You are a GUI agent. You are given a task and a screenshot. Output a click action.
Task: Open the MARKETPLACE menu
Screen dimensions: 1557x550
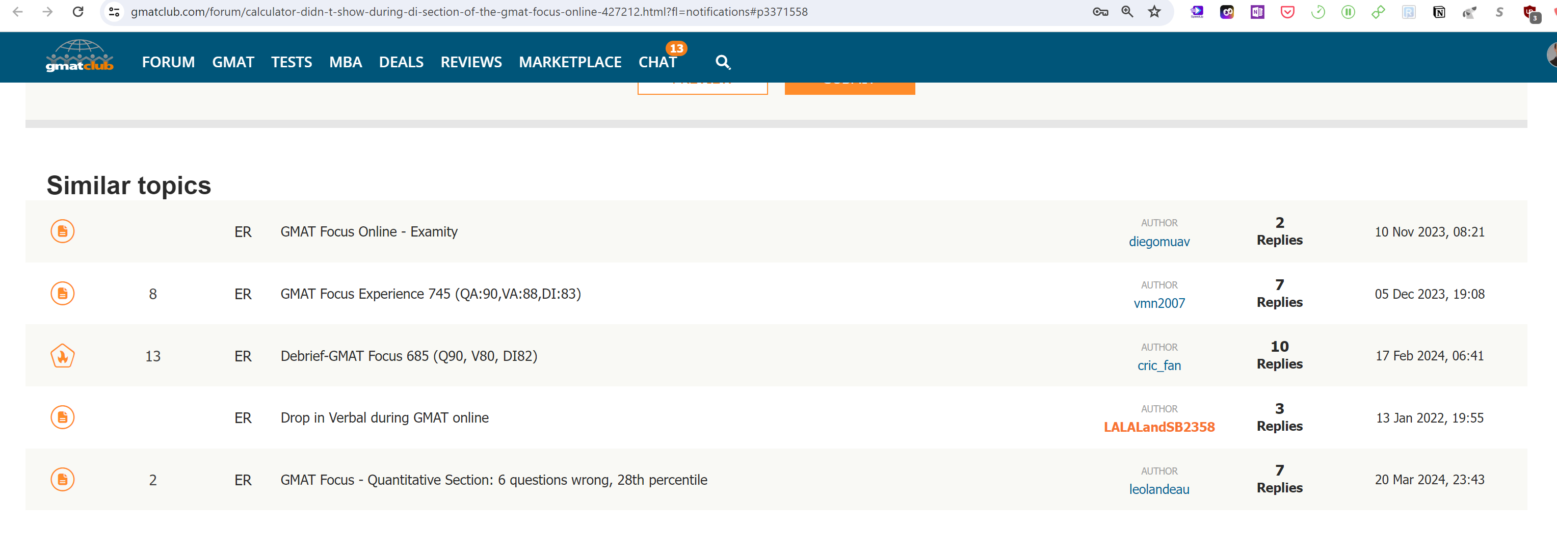tap(569, 62)
